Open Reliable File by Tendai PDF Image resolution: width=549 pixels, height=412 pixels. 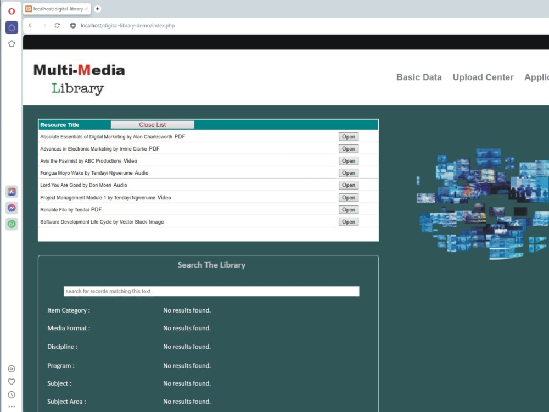[x=349, y=209]
